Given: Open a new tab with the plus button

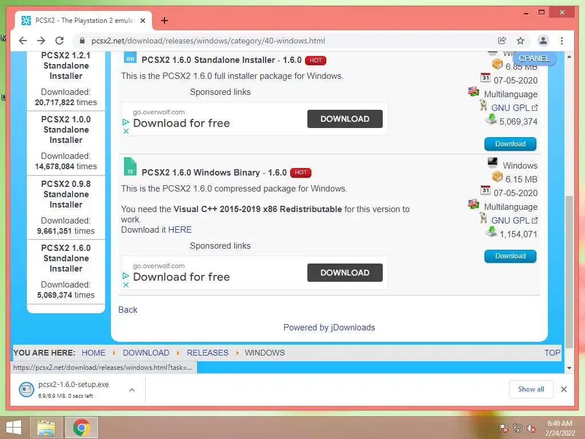Looking at the screenshot, I should point(164,21).
